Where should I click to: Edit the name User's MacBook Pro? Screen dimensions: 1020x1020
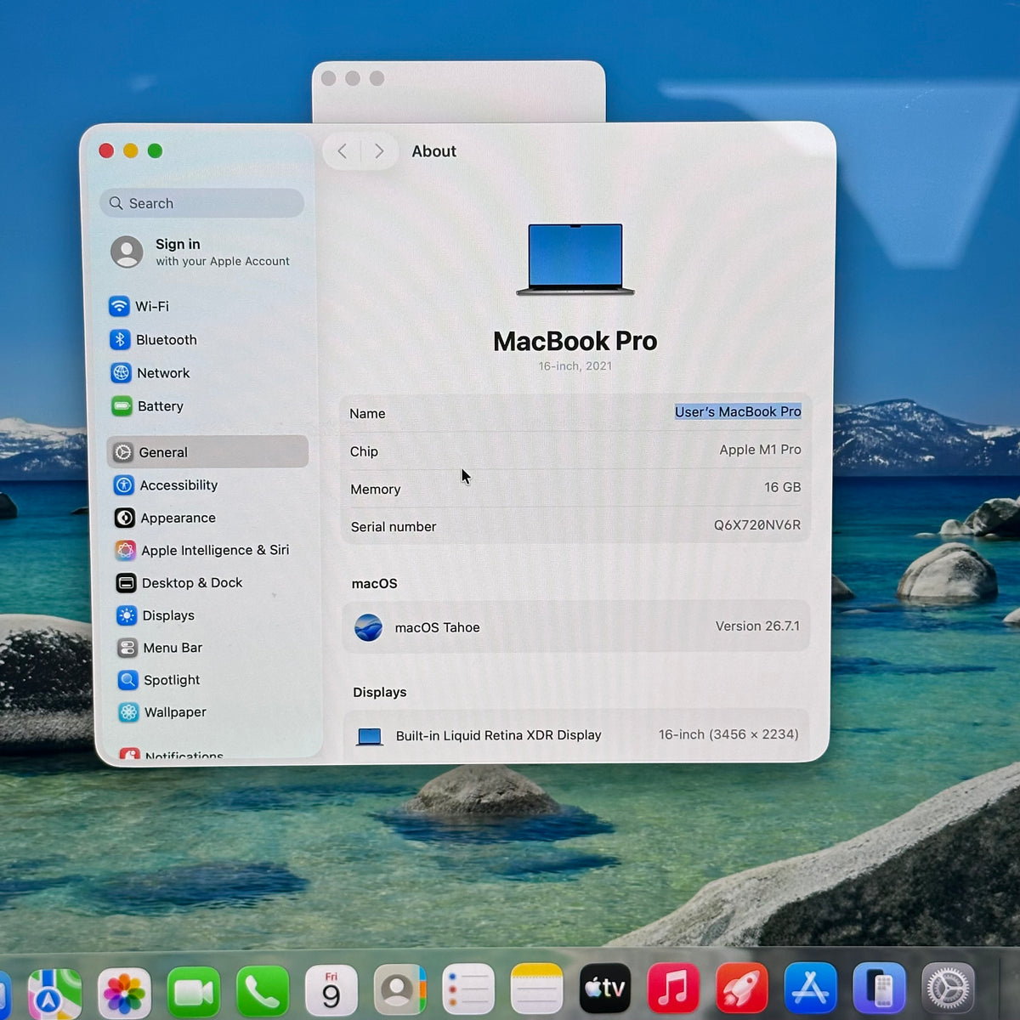point(738,411)
